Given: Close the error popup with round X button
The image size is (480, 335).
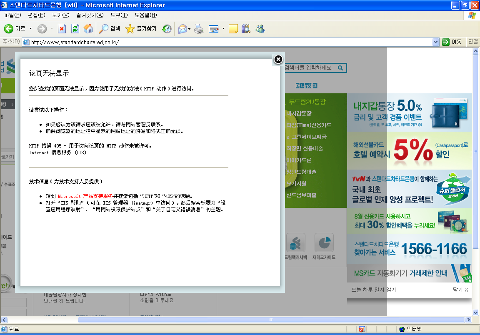Looking at the screenshot, I should (x=278, y=60).
